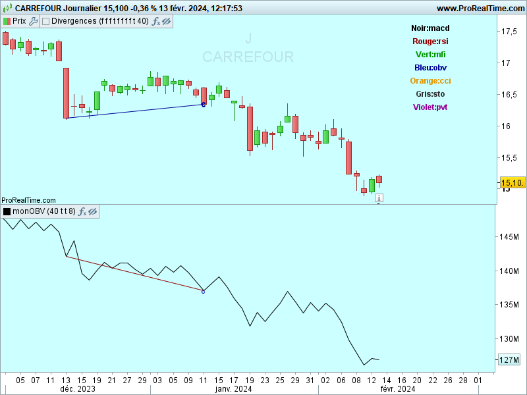The height and width of the screenshot is (395, 527).
Task: Click the info icon below last candle
Action: tap(379, 198)
